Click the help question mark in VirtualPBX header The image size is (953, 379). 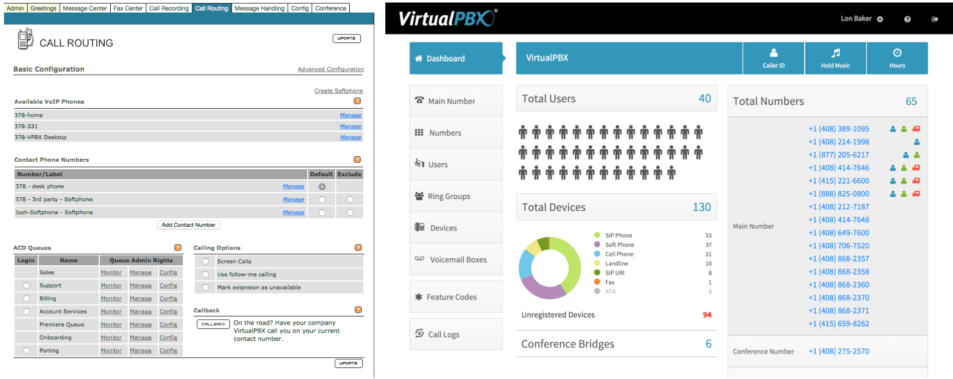[907, 19]
